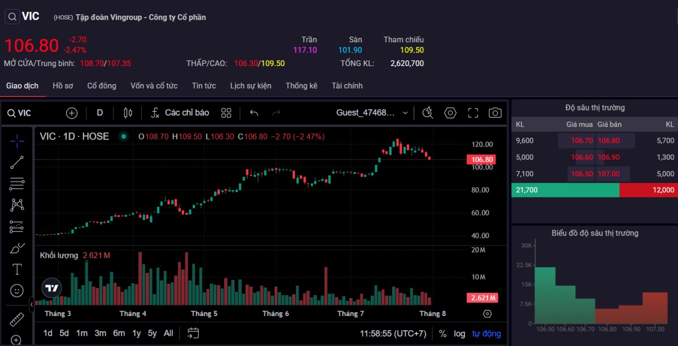Switch to the Tin tức tab
The width and height of the screenshot is (678, 346).
click(203, 86)
